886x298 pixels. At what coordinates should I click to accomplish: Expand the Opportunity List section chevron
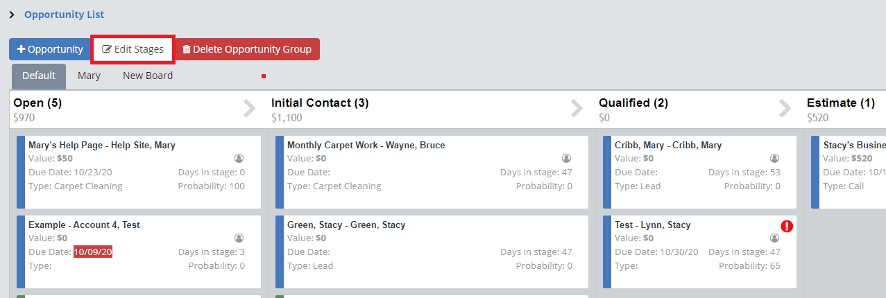pyautogui.click(x=12, y=15)
